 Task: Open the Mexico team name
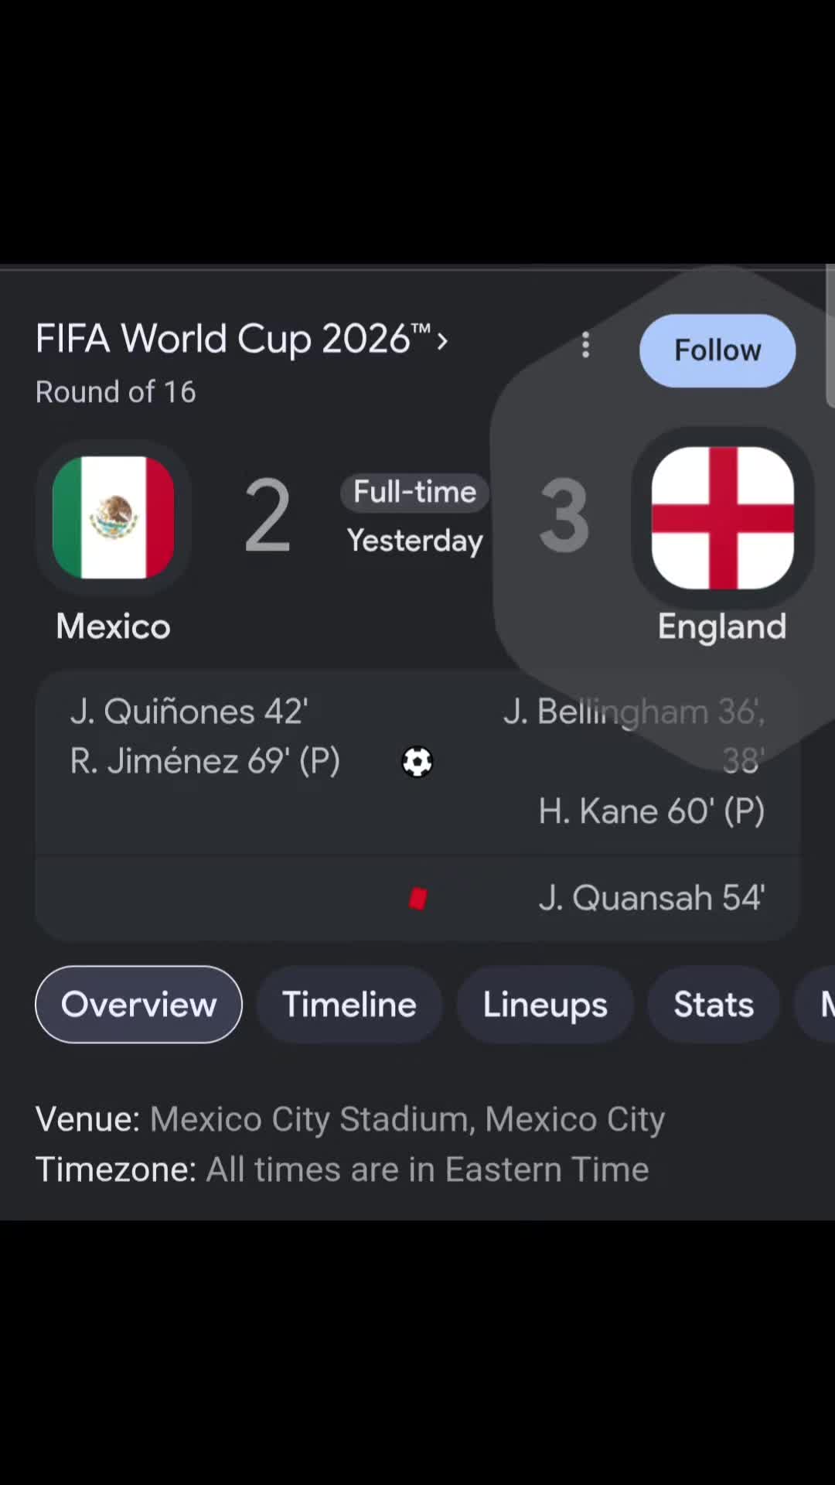(x=114, y=626)
